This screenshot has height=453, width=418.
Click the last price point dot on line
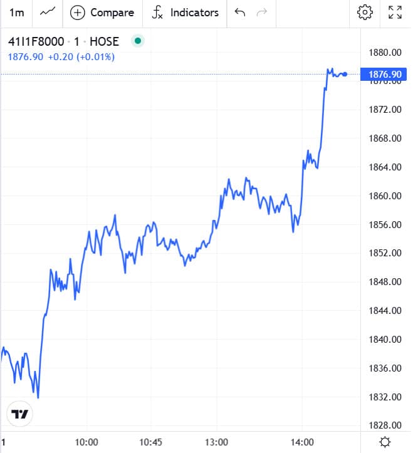[x=345, y=75]
